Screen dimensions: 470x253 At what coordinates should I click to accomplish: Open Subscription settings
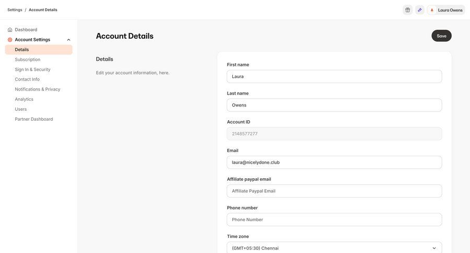[x=28, y=60]
